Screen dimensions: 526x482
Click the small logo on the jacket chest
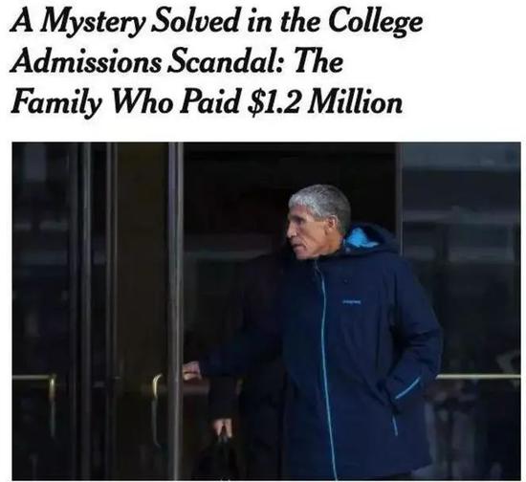(351, 302)
